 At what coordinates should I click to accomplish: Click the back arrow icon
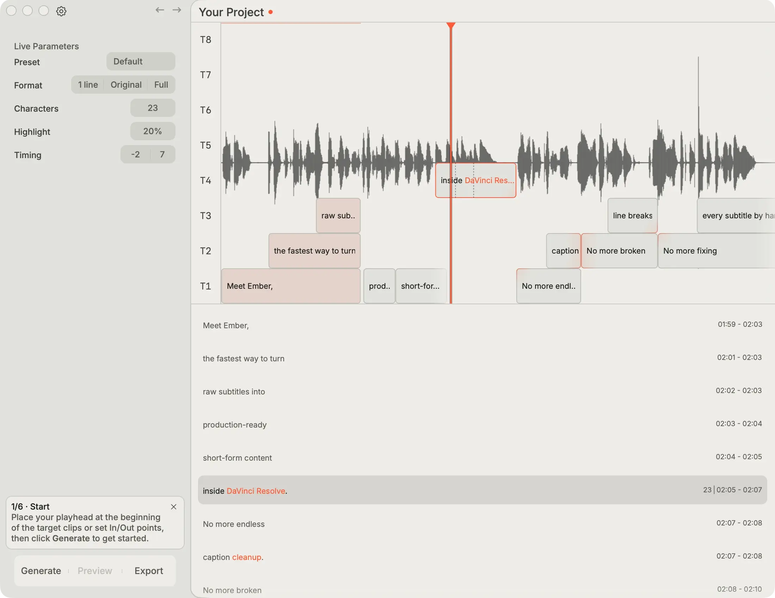coord(160,10)
